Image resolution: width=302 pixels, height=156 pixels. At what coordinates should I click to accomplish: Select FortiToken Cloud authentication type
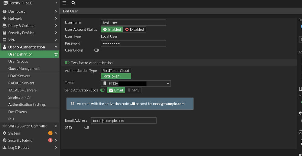coord(116,71)
